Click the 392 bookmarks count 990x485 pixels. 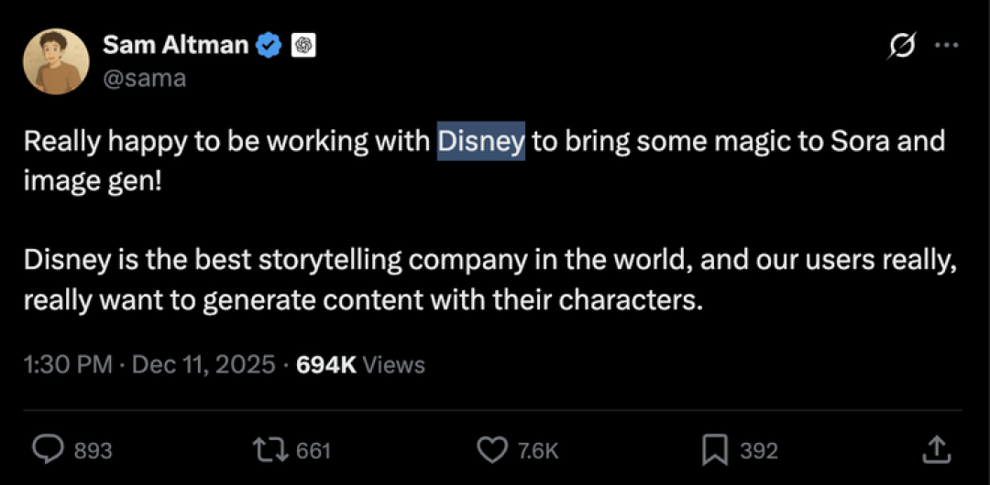pyautogui.click(x=758, y=451)
